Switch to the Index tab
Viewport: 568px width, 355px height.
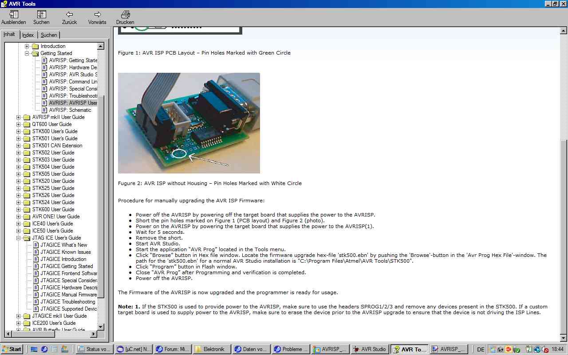coord(28,35)
